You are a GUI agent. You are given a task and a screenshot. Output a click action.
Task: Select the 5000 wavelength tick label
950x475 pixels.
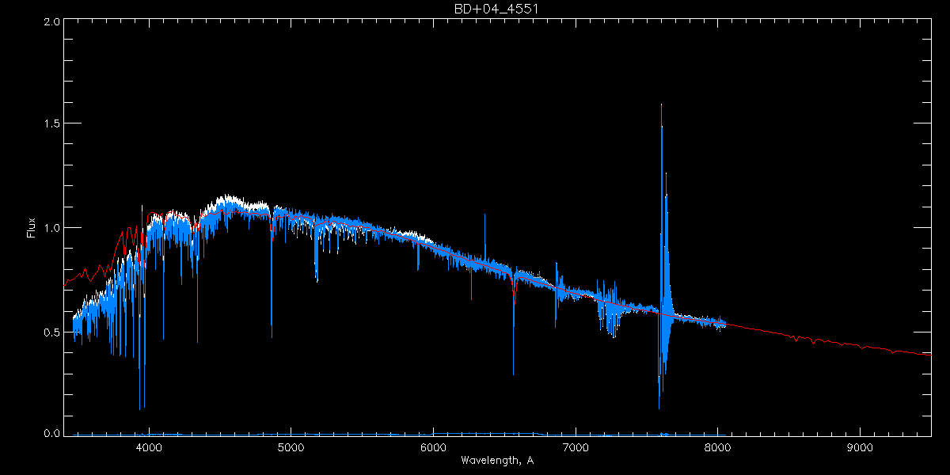291,446
